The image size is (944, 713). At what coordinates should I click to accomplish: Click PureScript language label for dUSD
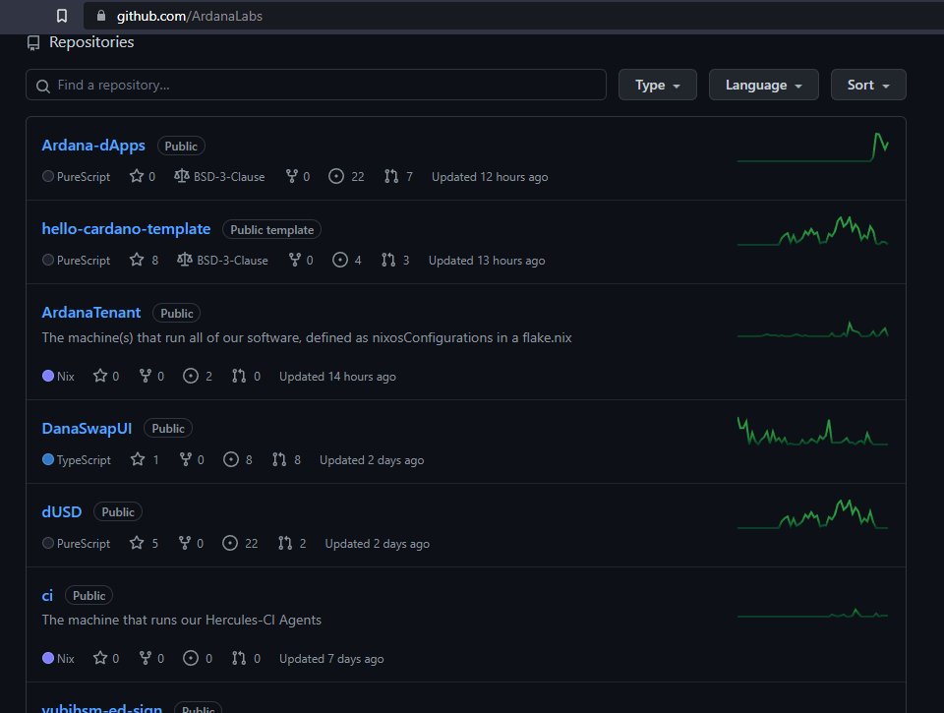pyautogui.click(x=83, y=543)
